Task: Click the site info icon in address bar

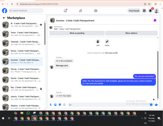Action: [17, 4]
